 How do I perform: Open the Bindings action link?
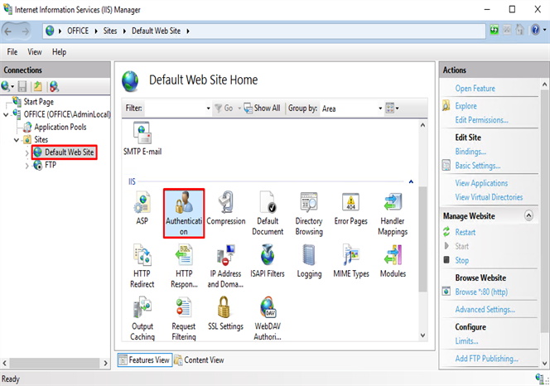click(470, 152)
